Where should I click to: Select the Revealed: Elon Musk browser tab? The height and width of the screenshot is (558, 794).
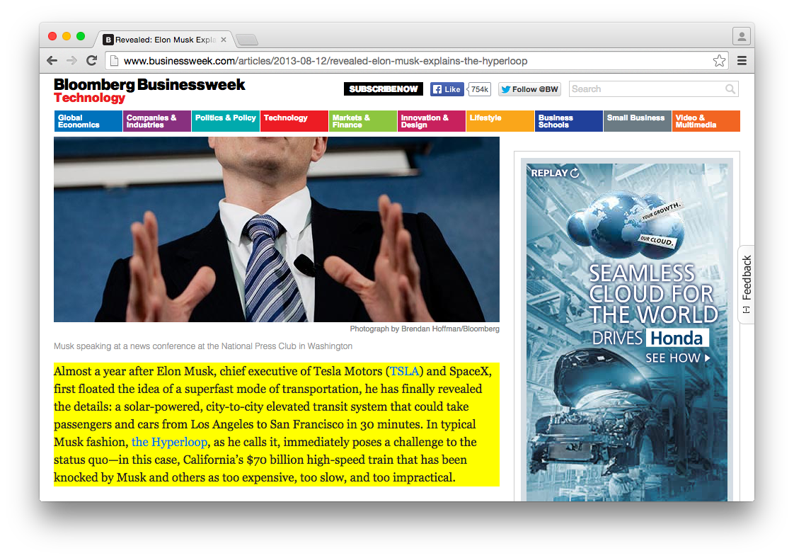click(165, 40)
